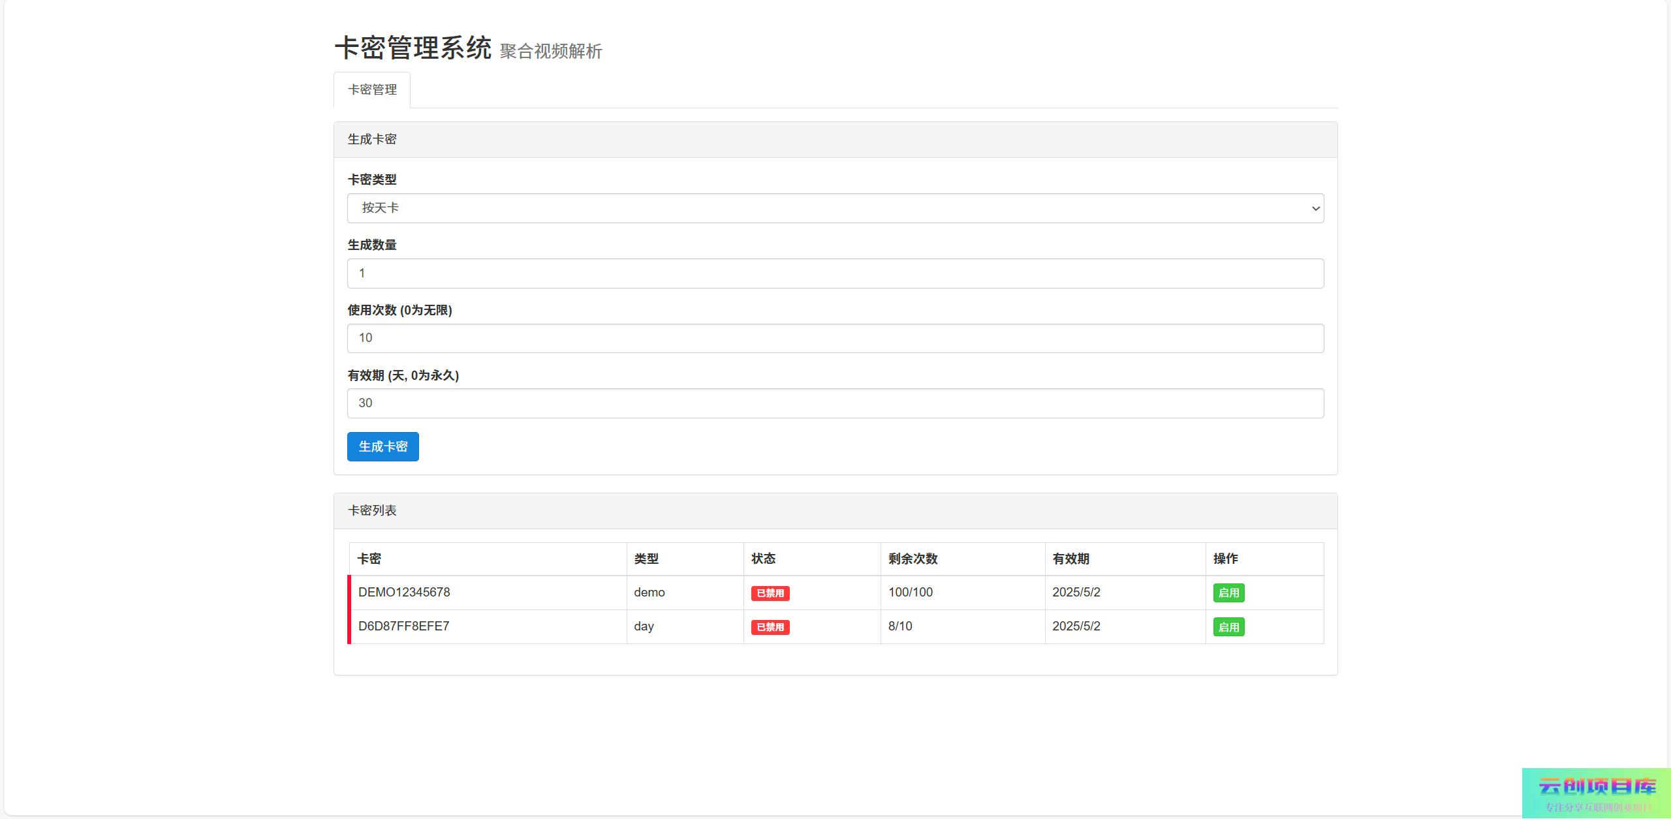The width and height of the screenshot is (1671, 819).
Task: Focus the 生成数量 input field
Action: 835,273
